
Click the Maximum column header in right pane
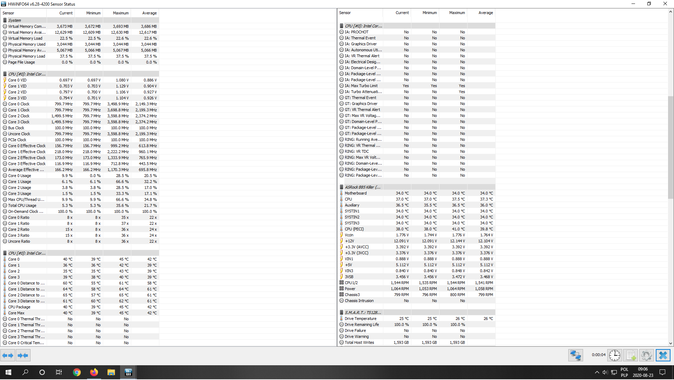[x=453, y=13]
